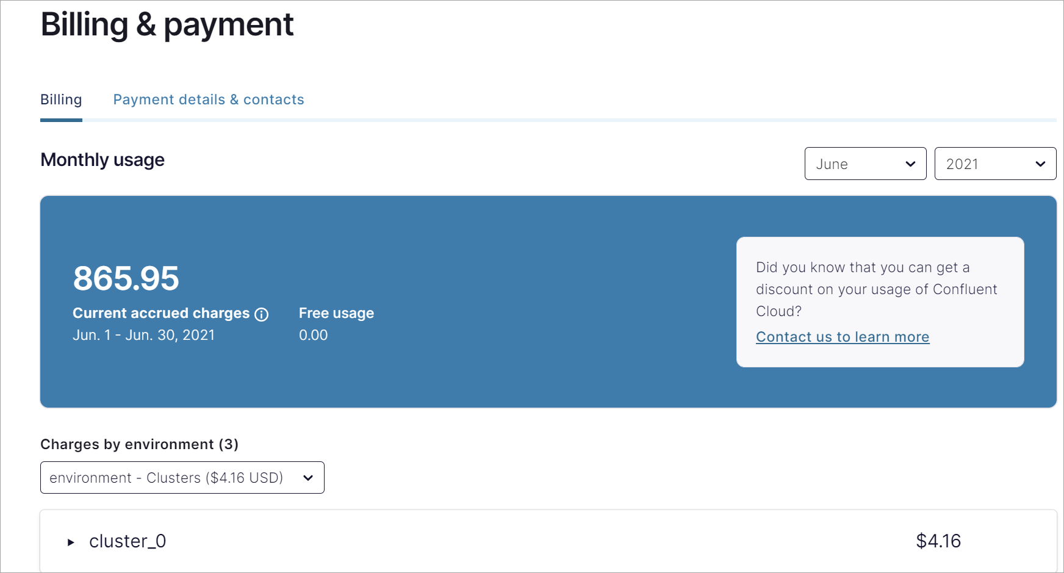
Task: Follow the Contact us to learn more link
Action: click(x=842, y=337)
